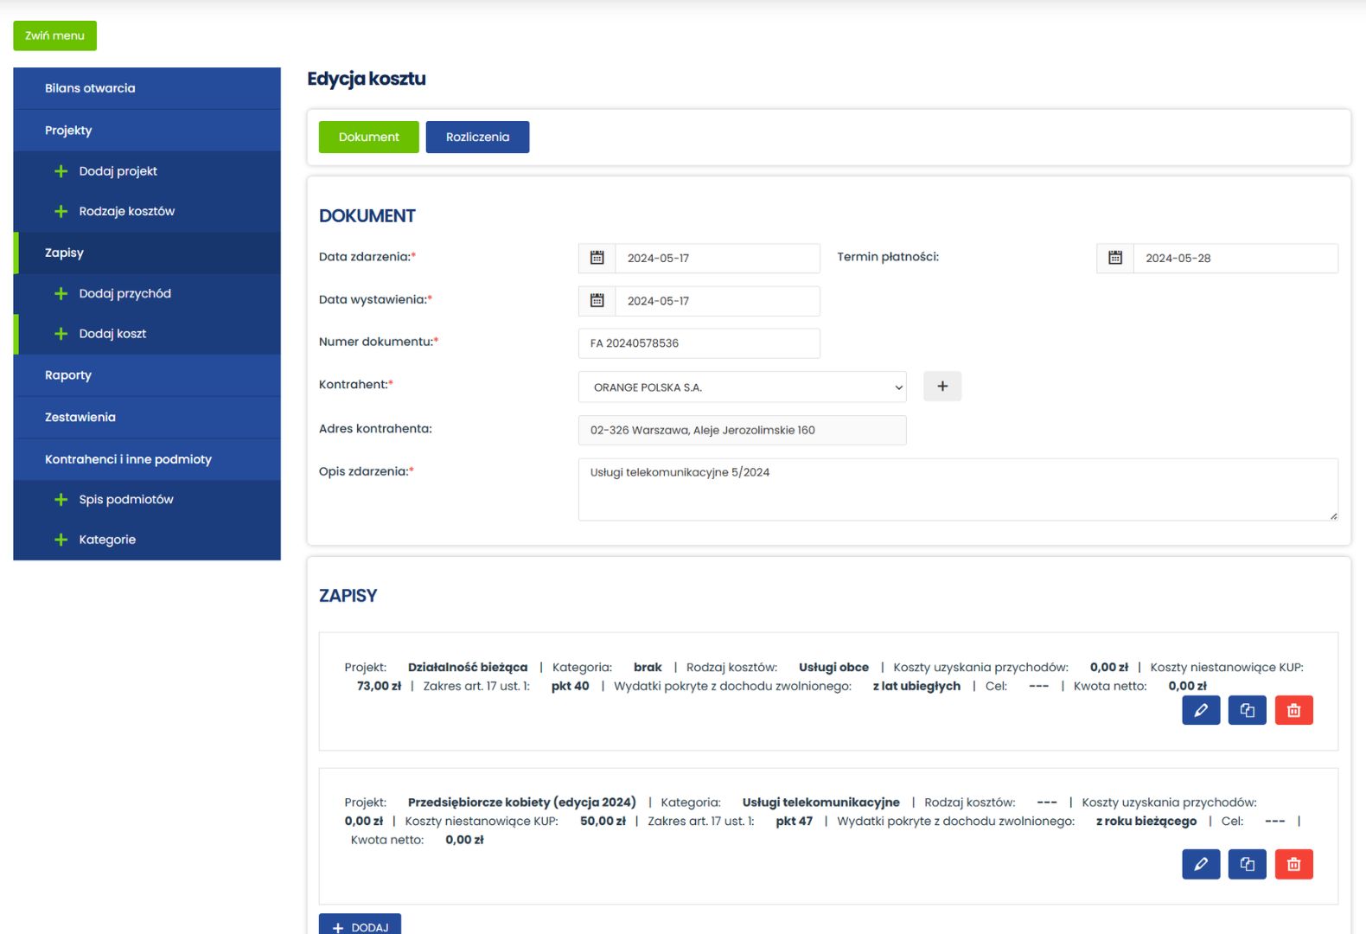Click the calendar icon for Data zdarzenia
The height and width of the screenshot is (934, 1366).
click(597, 258)
